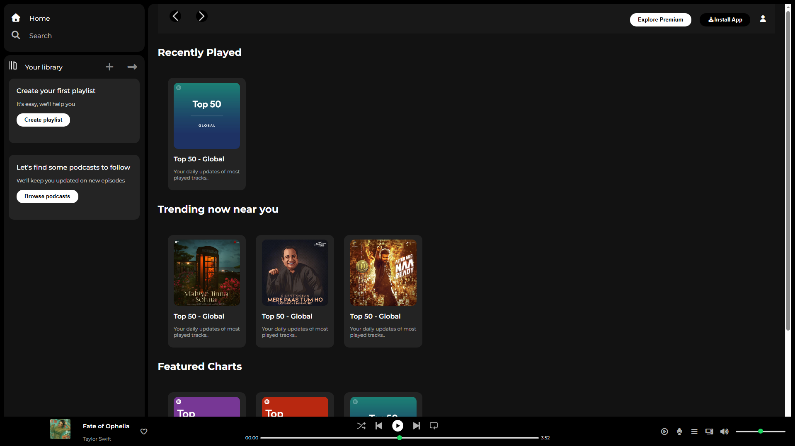
Task: Skip to next track
Action: [417, 426]
